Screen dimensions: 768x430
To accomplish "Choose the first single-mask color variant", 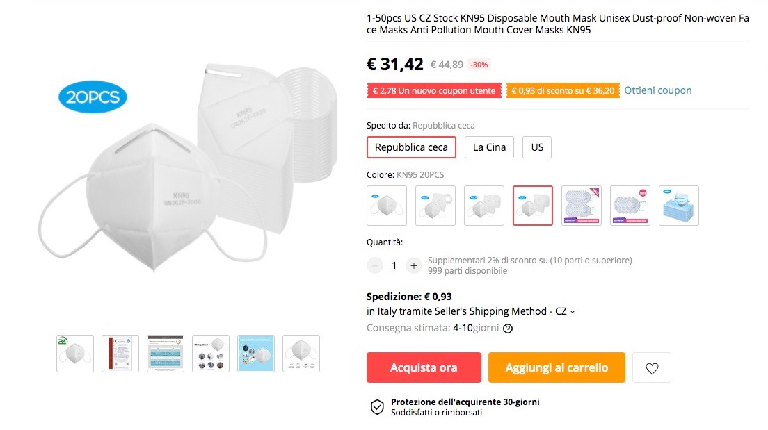I will tap(387, 206).
